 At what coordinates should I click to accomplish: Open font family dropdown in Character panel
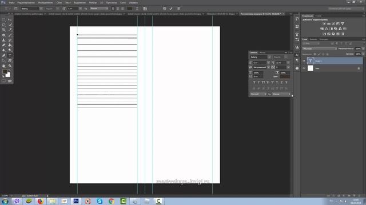(269, 57)
